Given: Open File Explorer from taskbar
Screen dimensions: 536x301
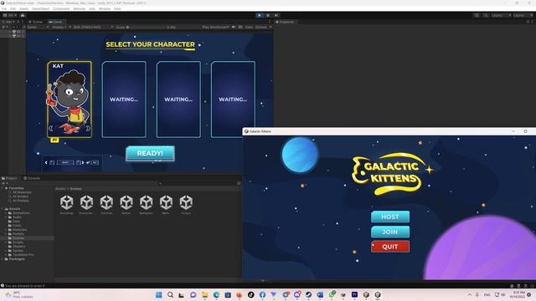Looking at the screenshot, I should coord(204,295).
